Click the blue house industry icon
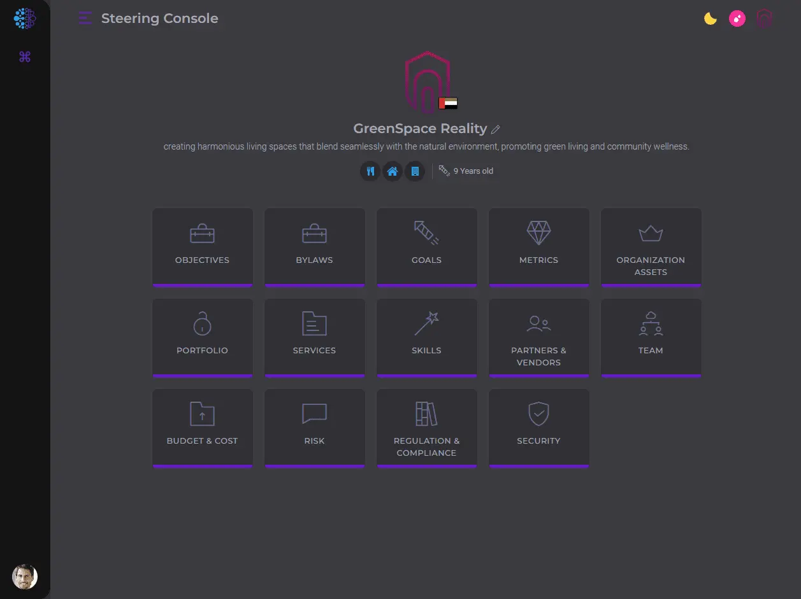This screenshot has height=599, width=801. [393, 171]
